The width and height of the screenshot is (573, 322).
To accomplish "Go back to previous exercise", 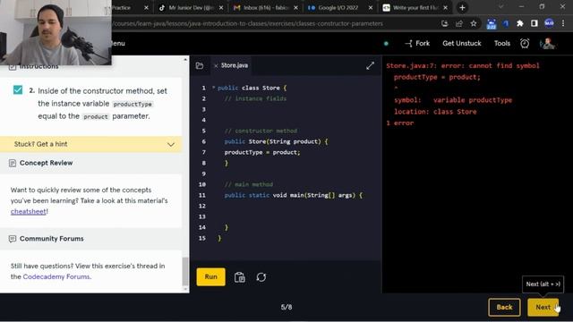I will 504,307.
